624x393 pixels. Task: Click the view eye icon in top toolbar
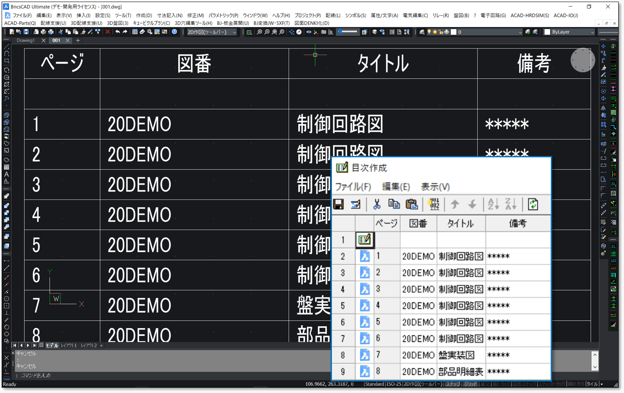(x=309, y=32)
